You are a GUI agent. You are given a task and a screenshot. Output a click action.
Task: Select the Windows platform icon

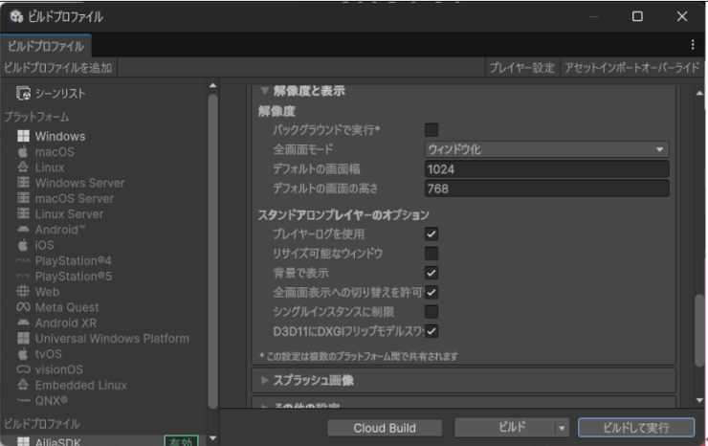pos(24,136)
